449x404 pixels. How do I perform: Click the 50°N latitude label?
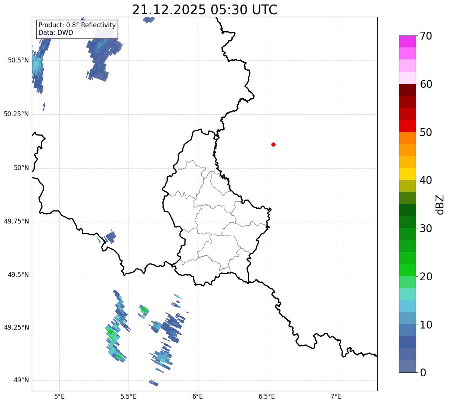(x=21, y=168)
